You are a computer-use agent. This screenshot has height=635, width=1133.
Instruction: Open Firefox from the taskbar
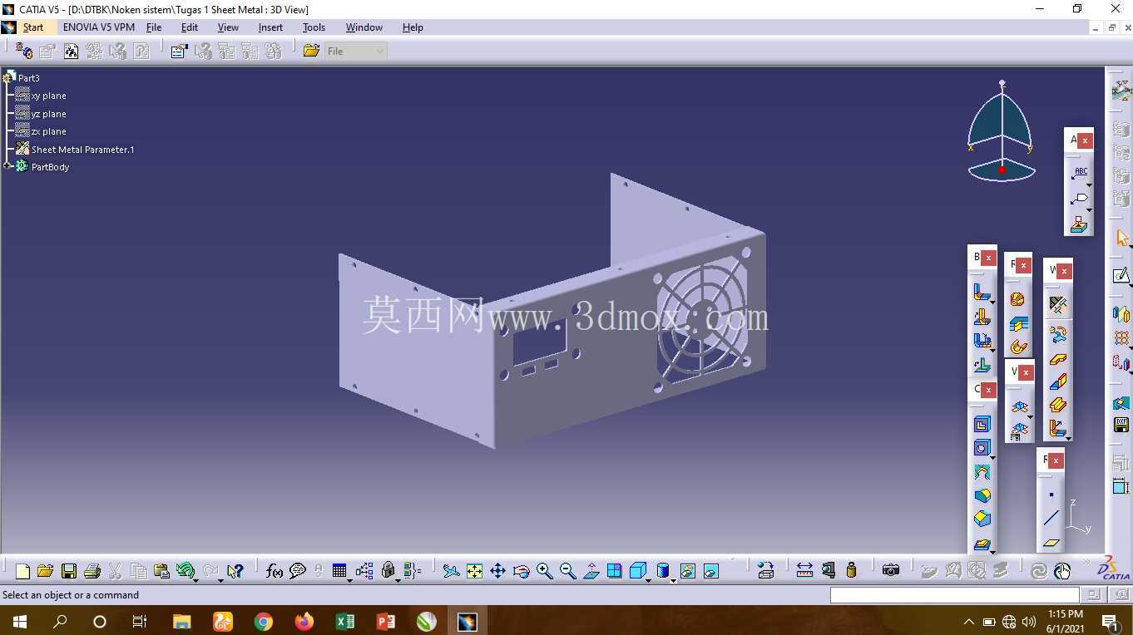(x=304, y=621)
